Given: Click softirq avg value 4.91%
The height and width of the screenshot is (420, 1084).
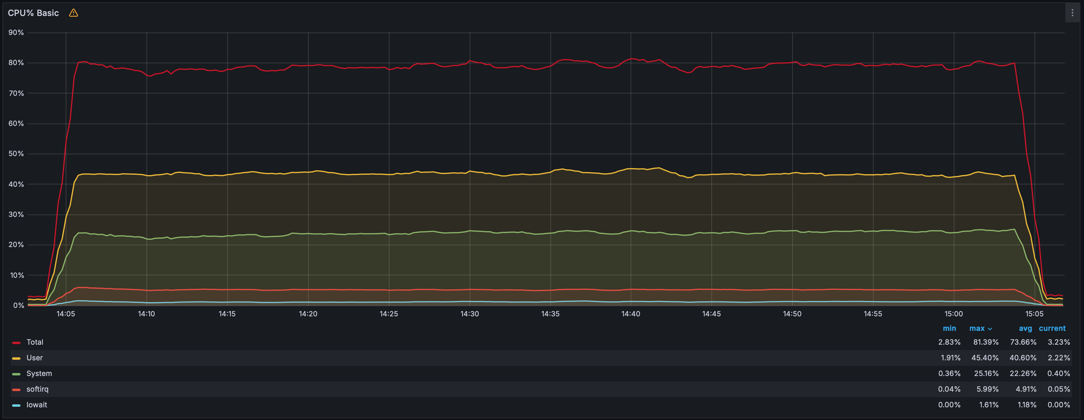Looking at the screenshot, I should [1026, 389].
